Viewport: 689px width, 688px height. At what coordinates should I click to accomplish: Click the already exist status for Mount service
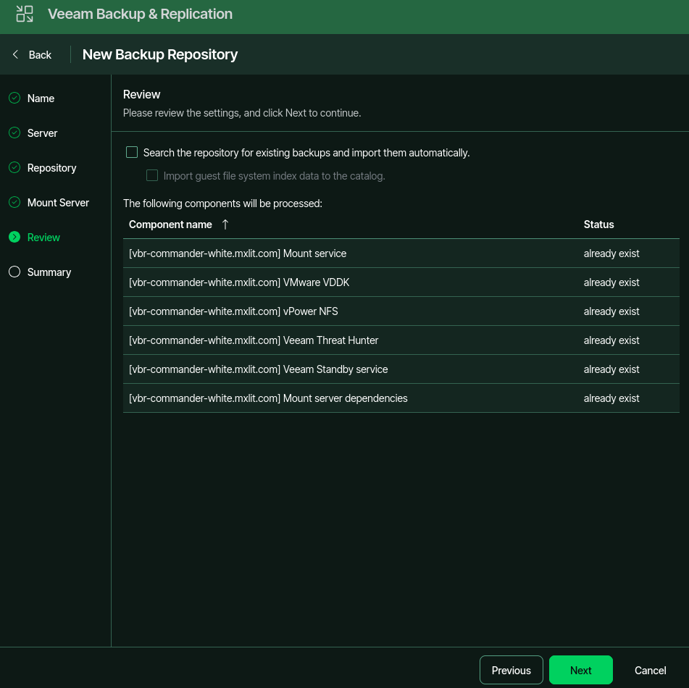[611, 253]
